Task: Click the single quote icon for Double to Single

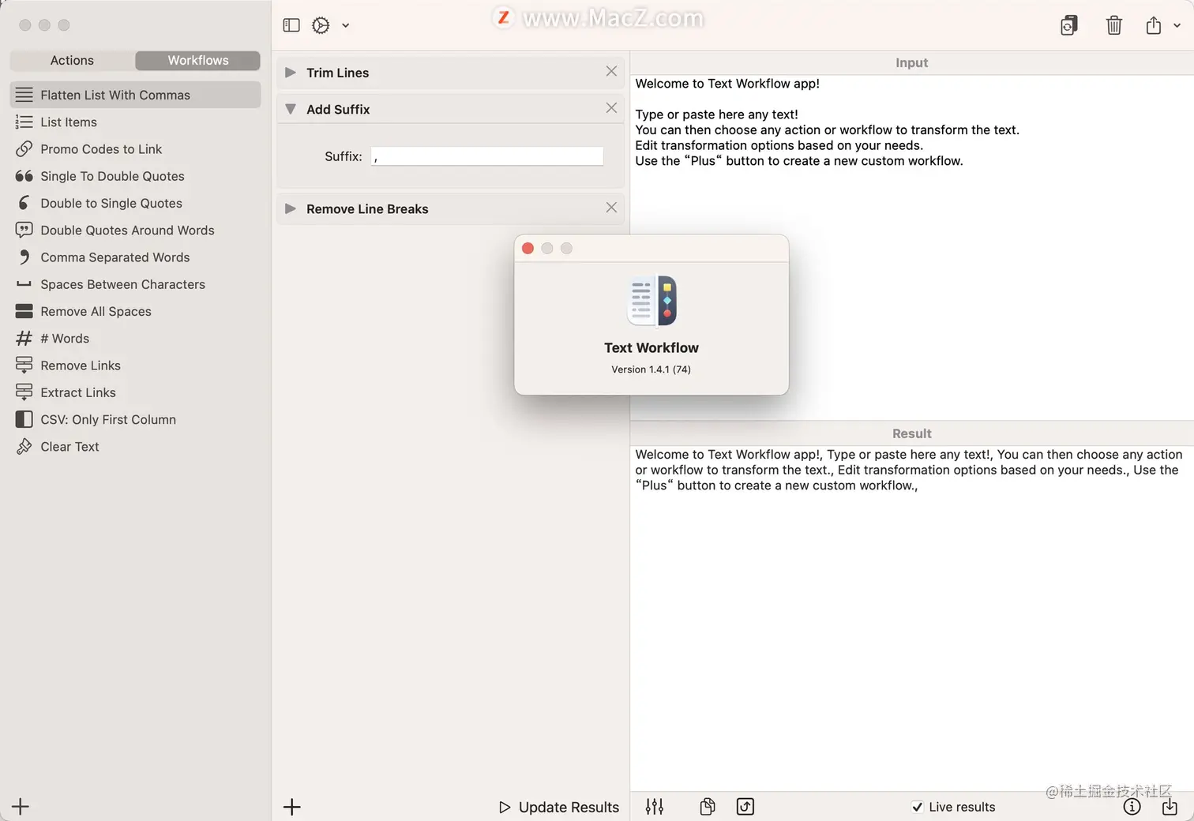Action: point(24,204)
